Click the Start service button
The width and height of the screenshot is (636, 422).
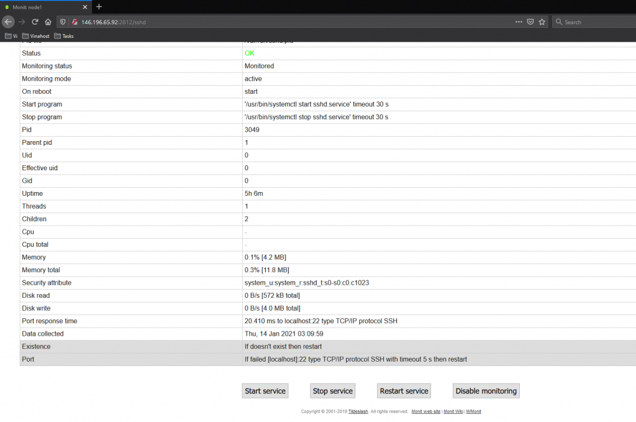(265, 391)
